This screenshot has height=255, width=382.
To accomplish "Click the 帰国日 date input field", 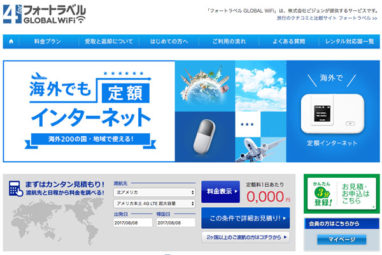I will tap(176, 222).
